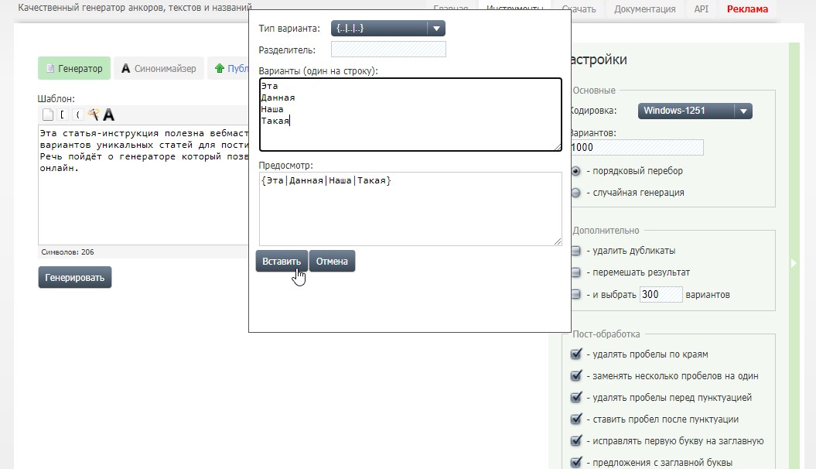
Task: Expand the Windows-1251 encoding dropdown
Action: 695,111
